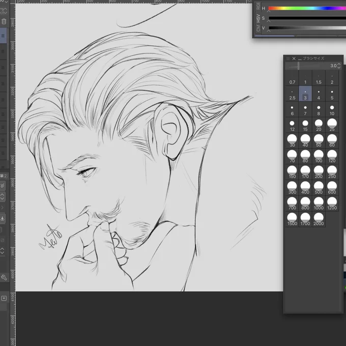The height and width of the screenshot is (346, 346).
Task: Select brush size preset 40
Action: (305, 141)
